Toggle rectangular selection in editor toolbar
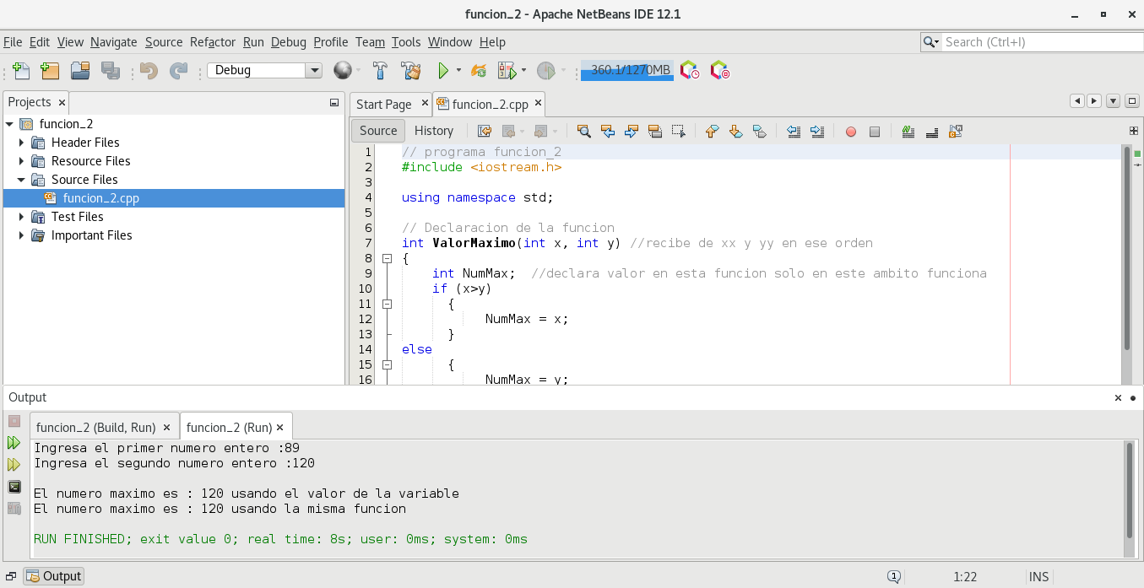This screenshot has width=1144, height=588. pos(678,131)
